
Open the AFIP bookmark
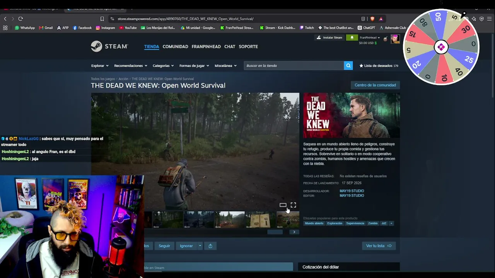tap(63, 28)
